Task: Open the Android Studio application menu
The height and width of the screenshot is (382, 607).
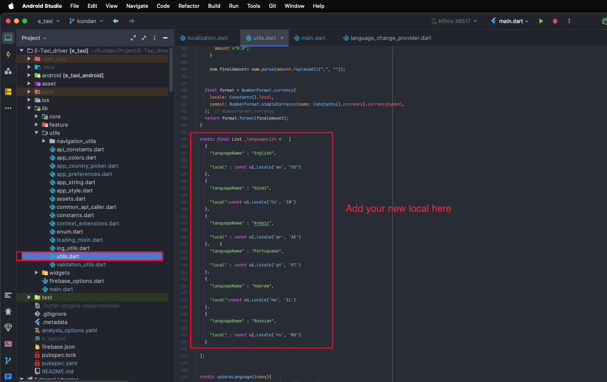Action: [42, 6]
